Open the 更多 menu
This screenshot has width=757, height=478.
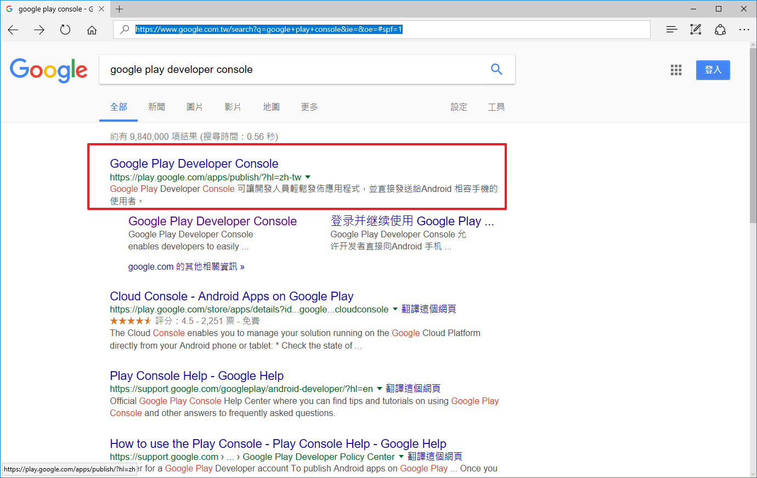click(x=309, y=107)
